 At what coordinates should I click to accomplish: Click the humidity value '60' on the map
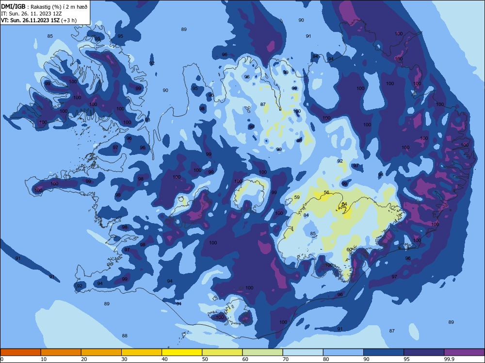pyautogui.click(x=349, y=250)
